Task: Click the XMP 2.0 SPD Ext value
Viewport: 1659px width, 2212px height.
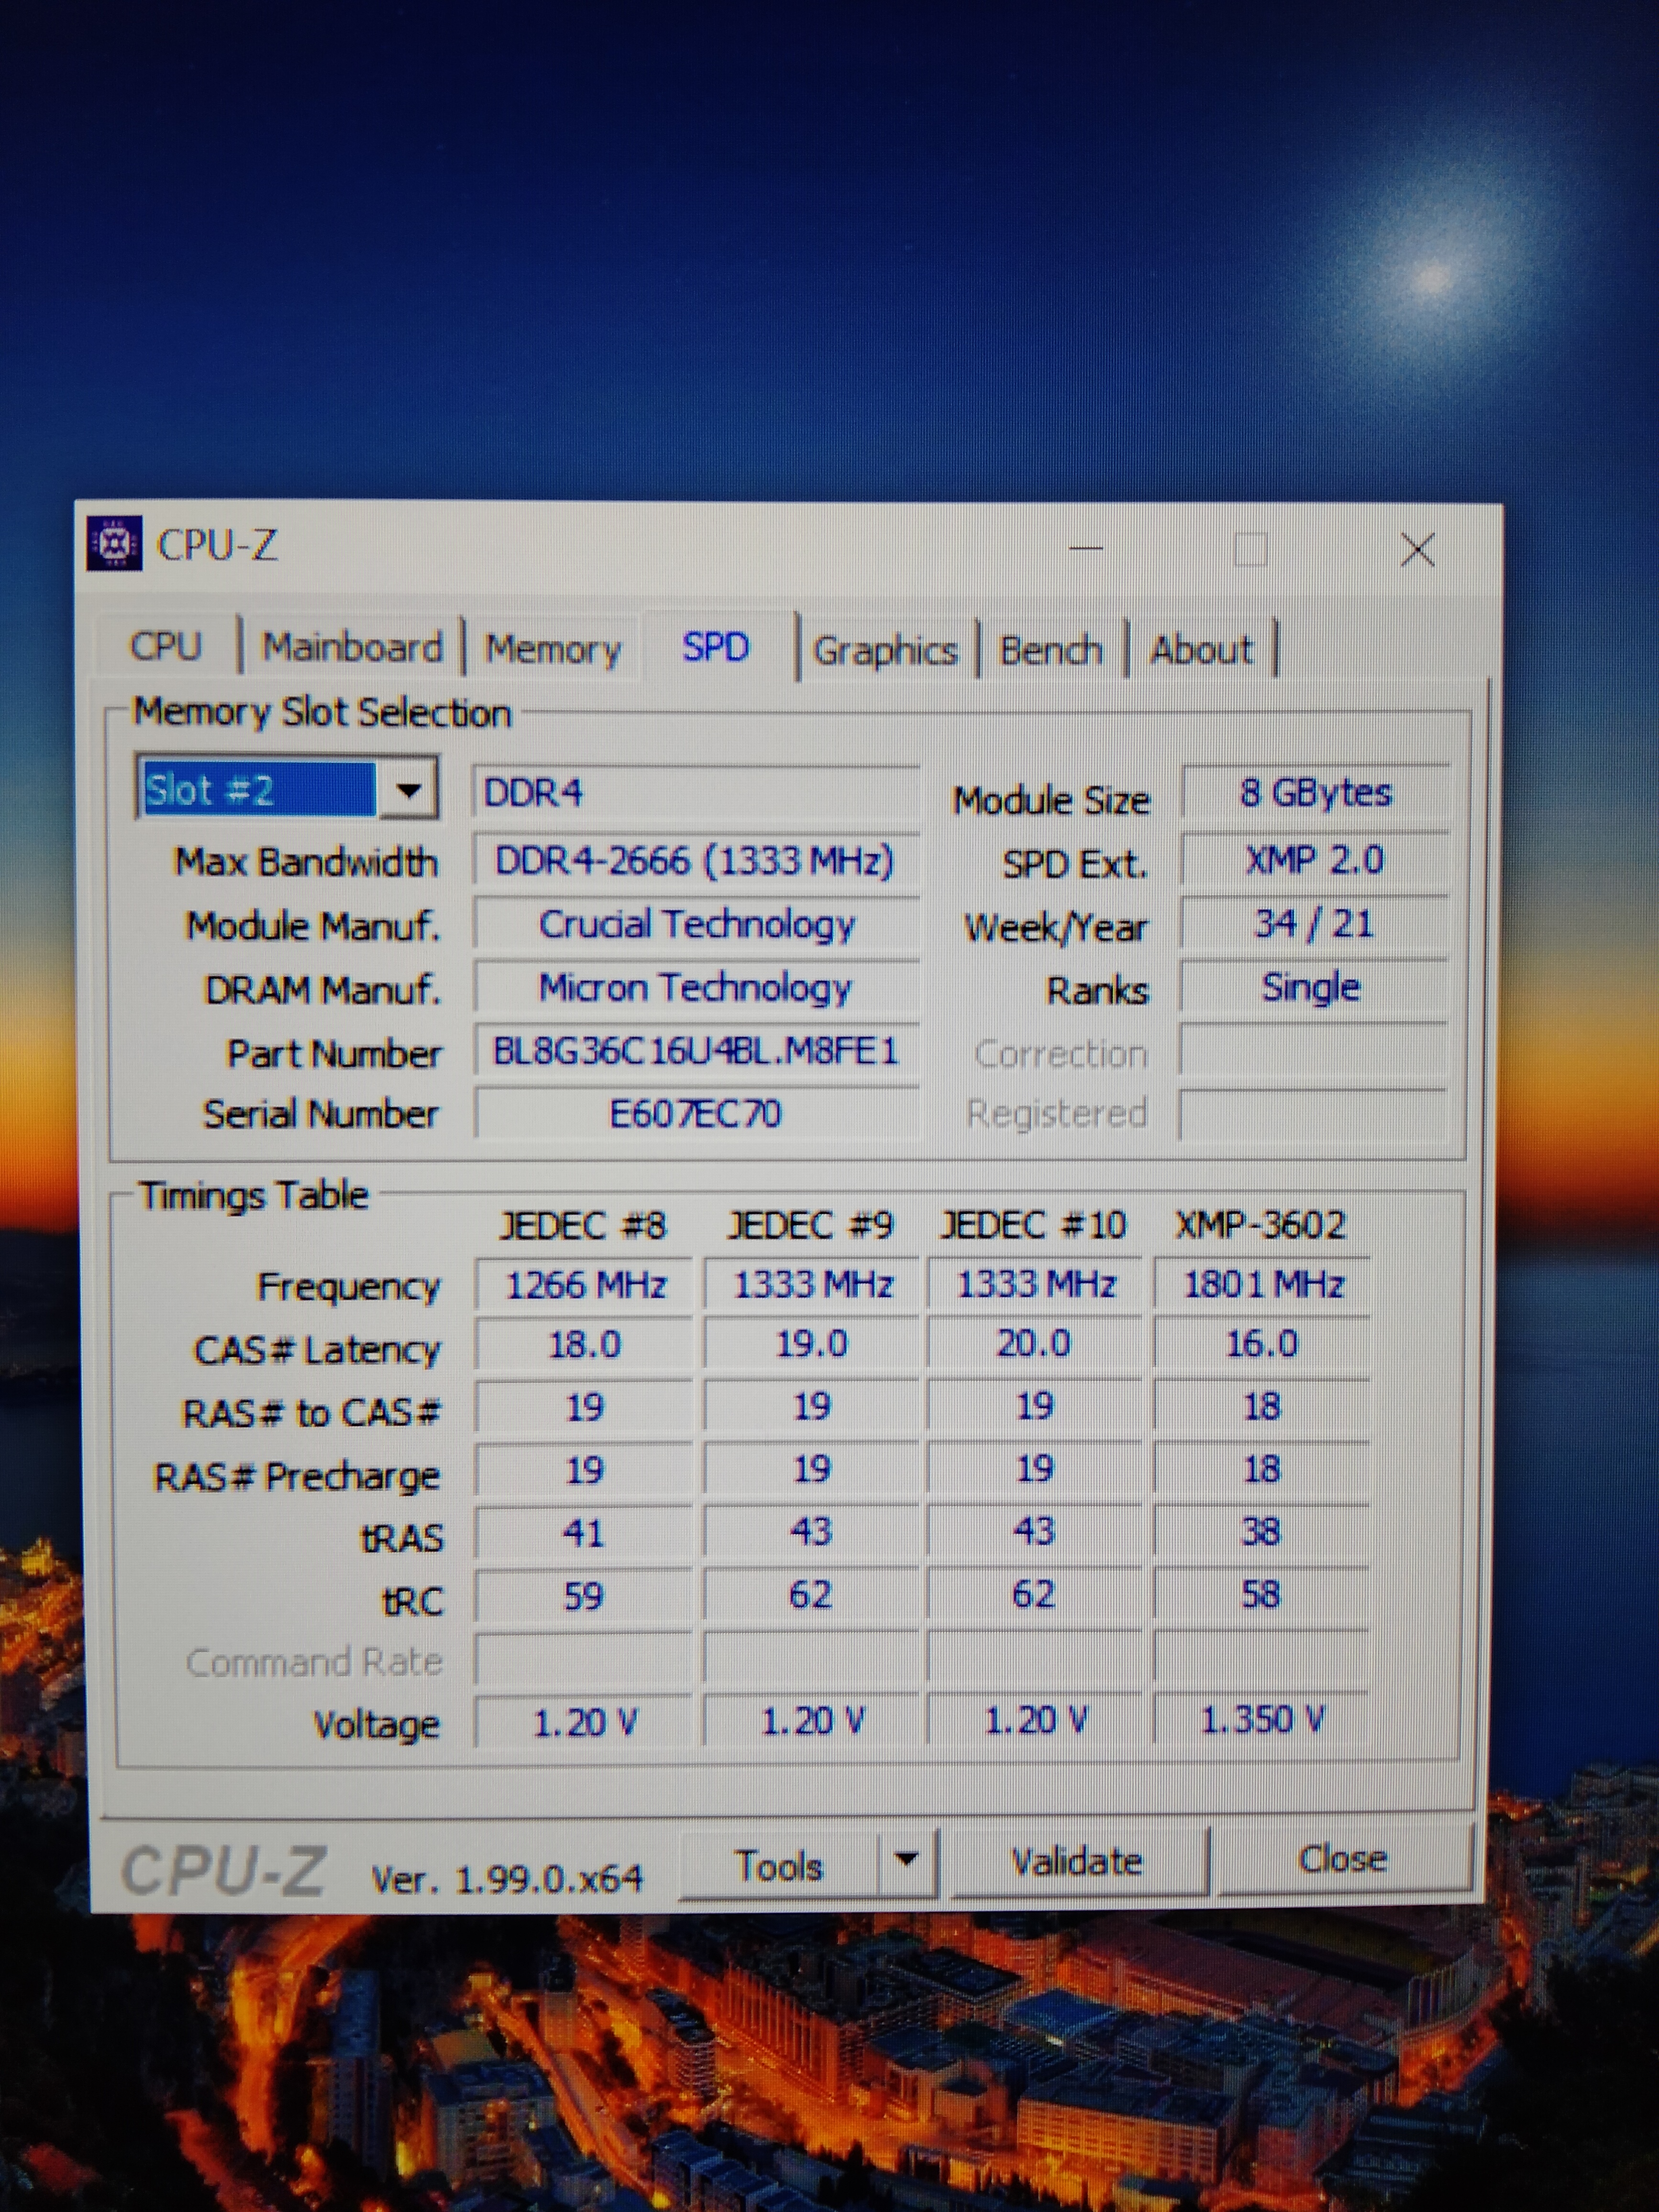Action: pos(1314,859)
